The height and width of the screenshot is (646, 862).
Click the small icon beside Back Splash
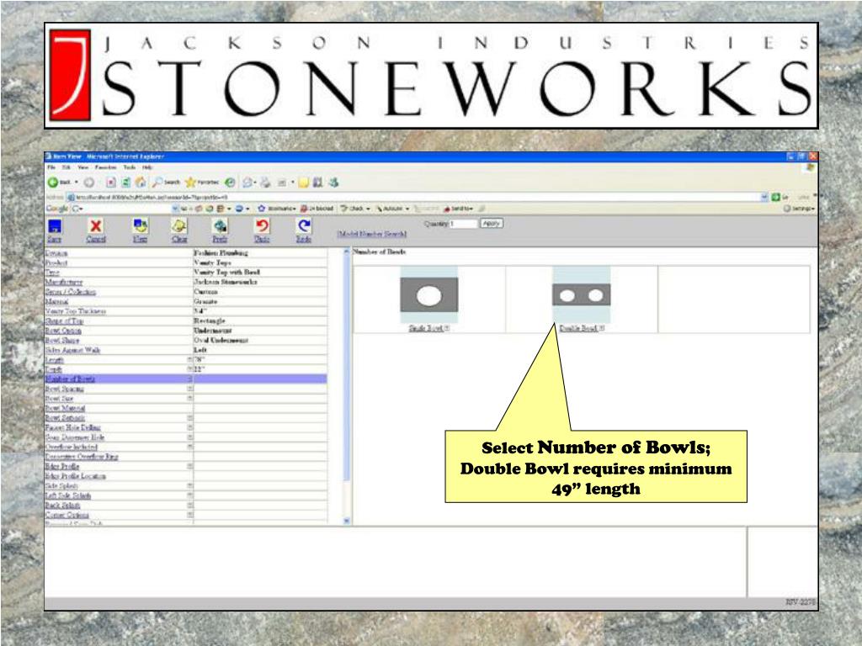(x=189, y=505)
